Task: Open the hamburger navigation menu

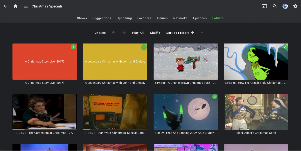Action: coord(26,6)
